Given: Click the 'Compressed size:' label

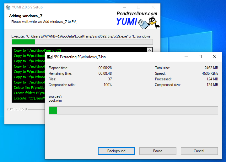Looking at the screenshot, I should click(168, 85).
